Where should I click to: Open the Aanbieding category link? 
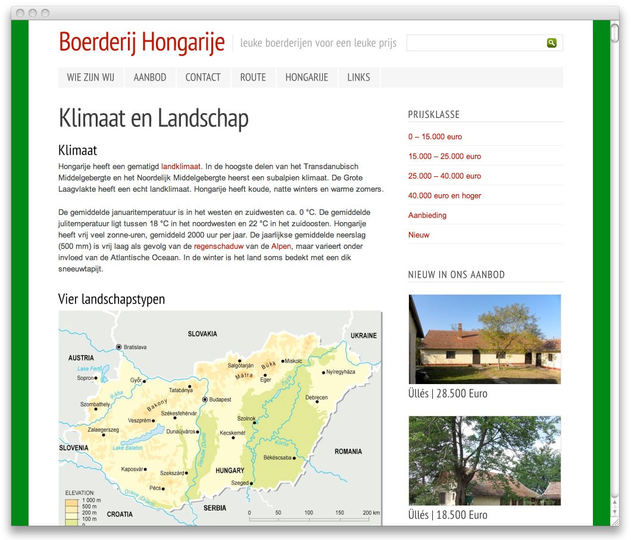[x=427, y=216]
